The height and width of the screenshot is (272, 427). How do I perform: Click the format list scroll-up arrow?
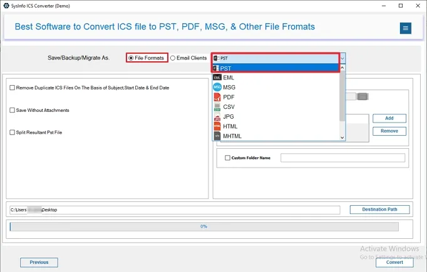tap(342, 67)
